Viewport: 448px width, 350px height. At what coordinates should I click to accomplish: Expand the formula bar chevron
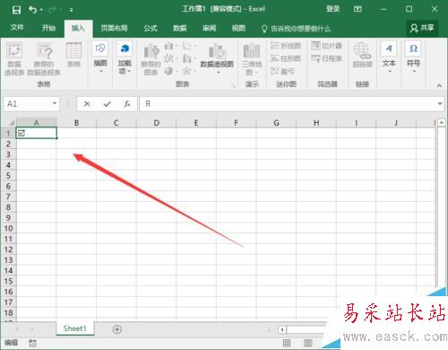click(x=440, y=103)
